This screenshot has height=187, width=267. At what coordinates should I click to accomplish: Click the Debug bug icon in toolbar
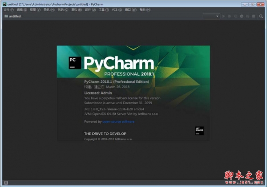[229, 16]
